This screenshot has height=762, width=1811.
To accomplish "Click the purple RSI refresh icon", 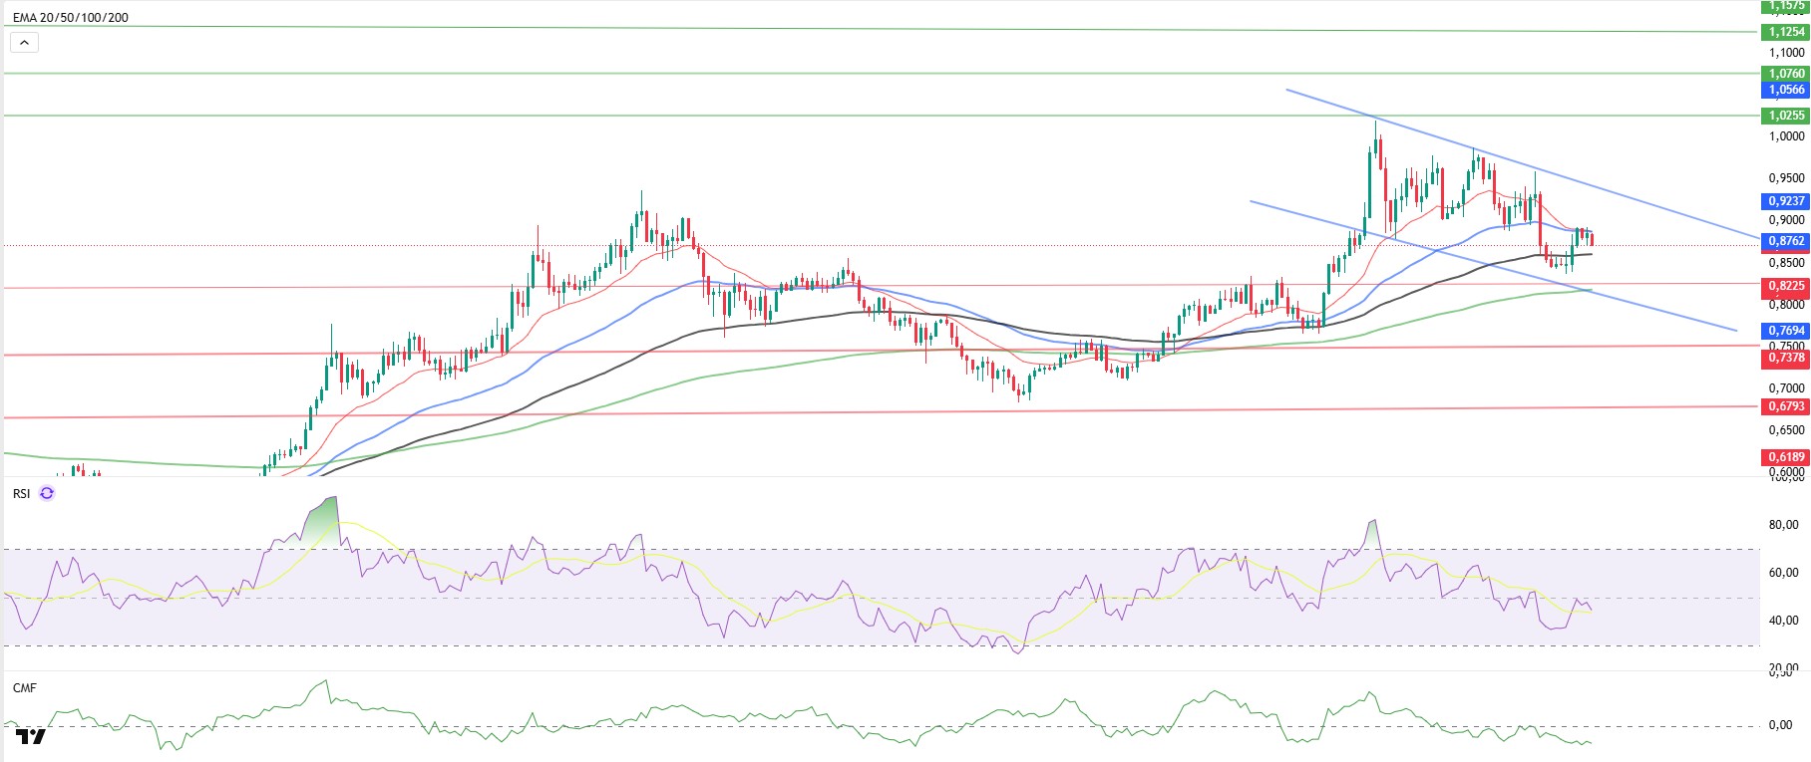I will (47, 493).
